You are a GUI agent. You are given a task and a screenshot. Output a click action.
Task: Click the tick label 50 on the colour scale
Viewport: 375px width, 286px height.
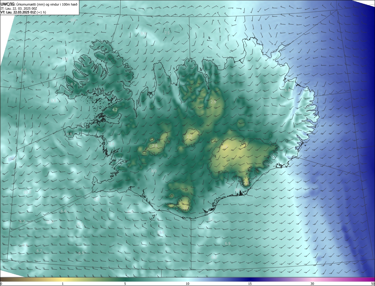372,284
